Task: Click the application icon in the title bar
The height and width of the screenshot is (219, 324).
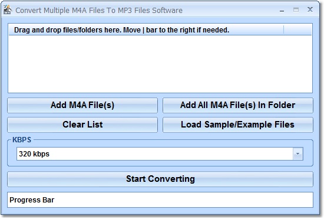Action: point(8,10)
